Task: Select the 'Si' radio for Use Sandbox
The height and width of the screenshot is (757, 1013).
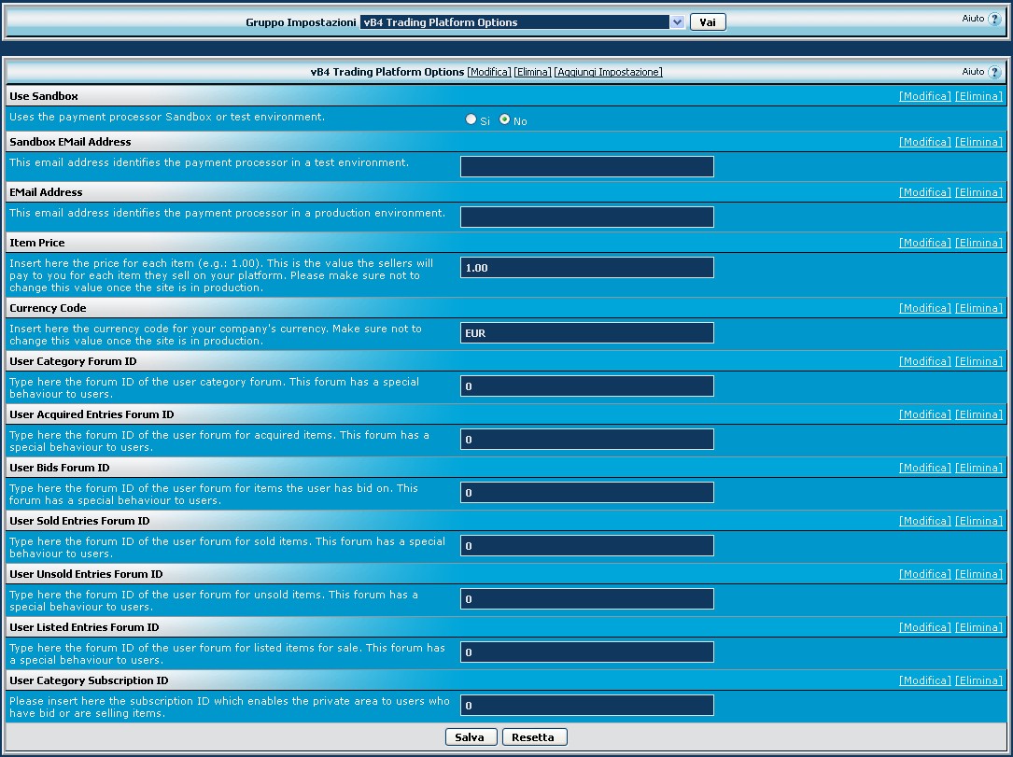Action: (471, 119)
